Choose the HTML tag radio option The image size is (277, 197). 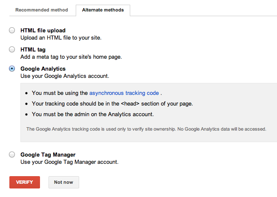tap(12, 49)
